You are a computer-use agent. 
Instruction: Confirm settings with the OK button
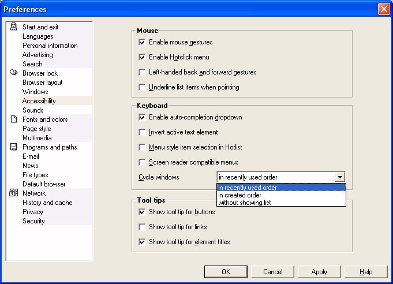point(226,272)
